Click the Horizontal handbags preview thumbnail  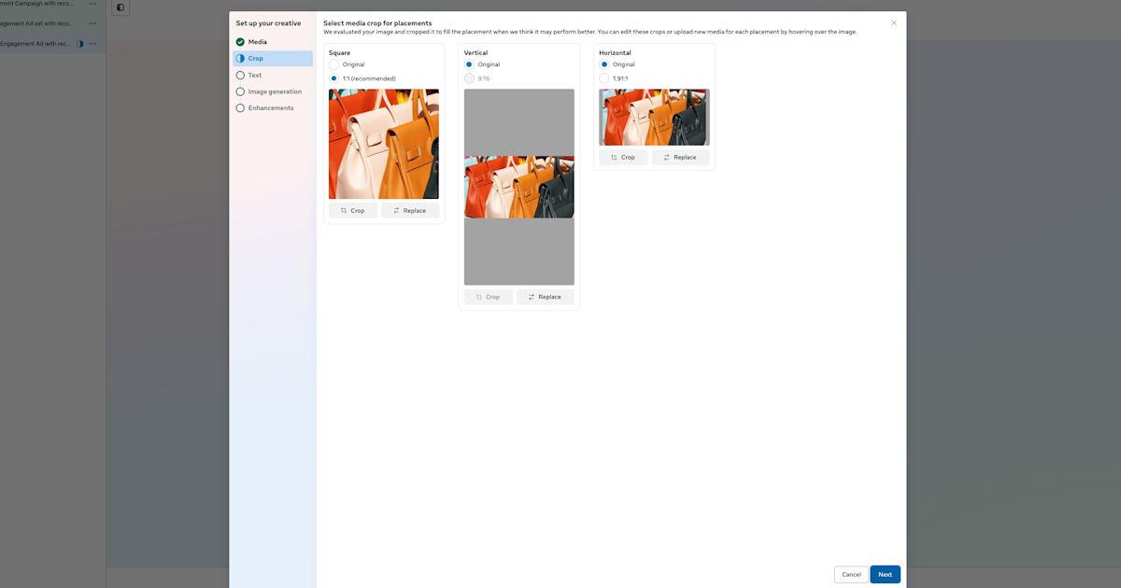pyautogui.click(x=654, y=118)
